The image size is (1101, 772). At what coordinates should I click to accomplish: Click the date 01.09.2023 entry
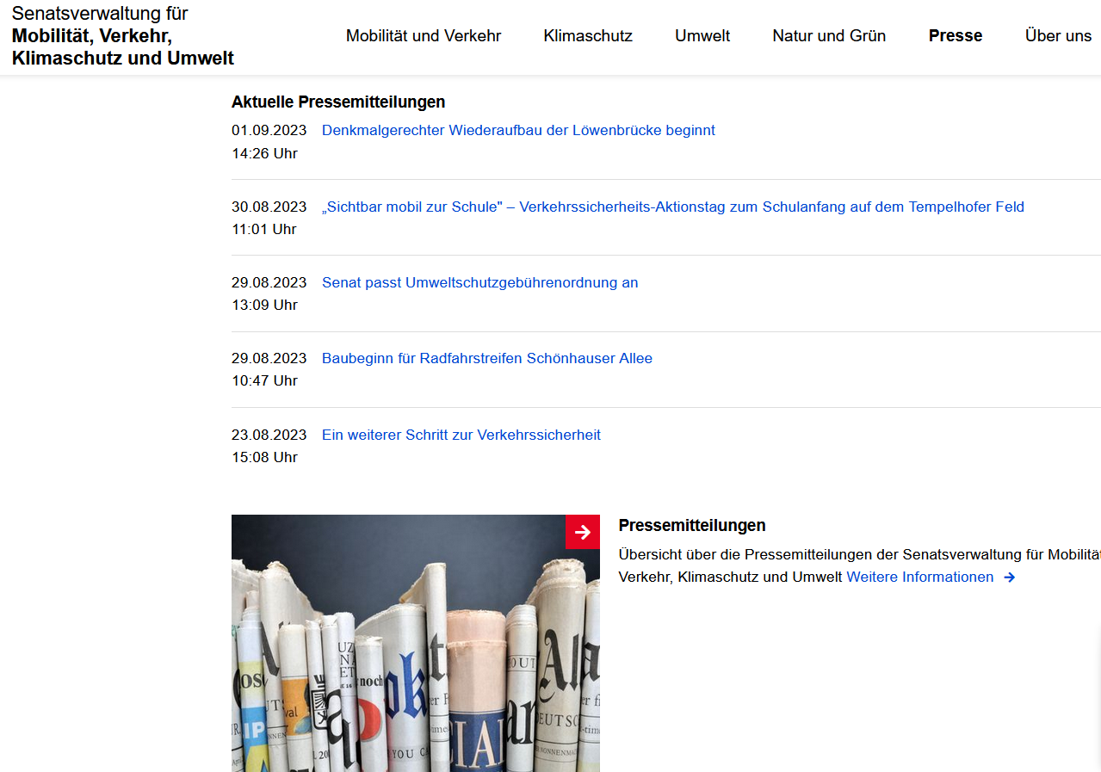[269, 130]
